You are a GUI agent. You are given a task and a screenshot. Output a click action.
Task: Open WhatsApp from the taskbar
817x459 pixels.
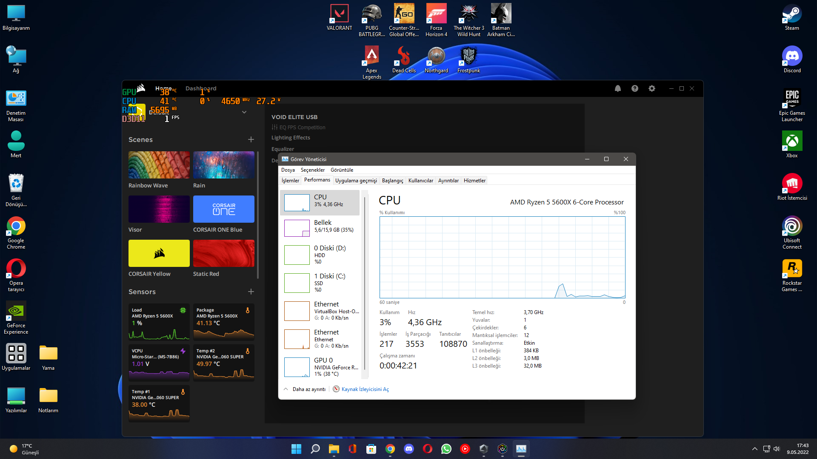pos(446,449)
